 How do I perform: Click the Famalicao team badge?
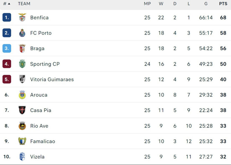pos(22,141)
